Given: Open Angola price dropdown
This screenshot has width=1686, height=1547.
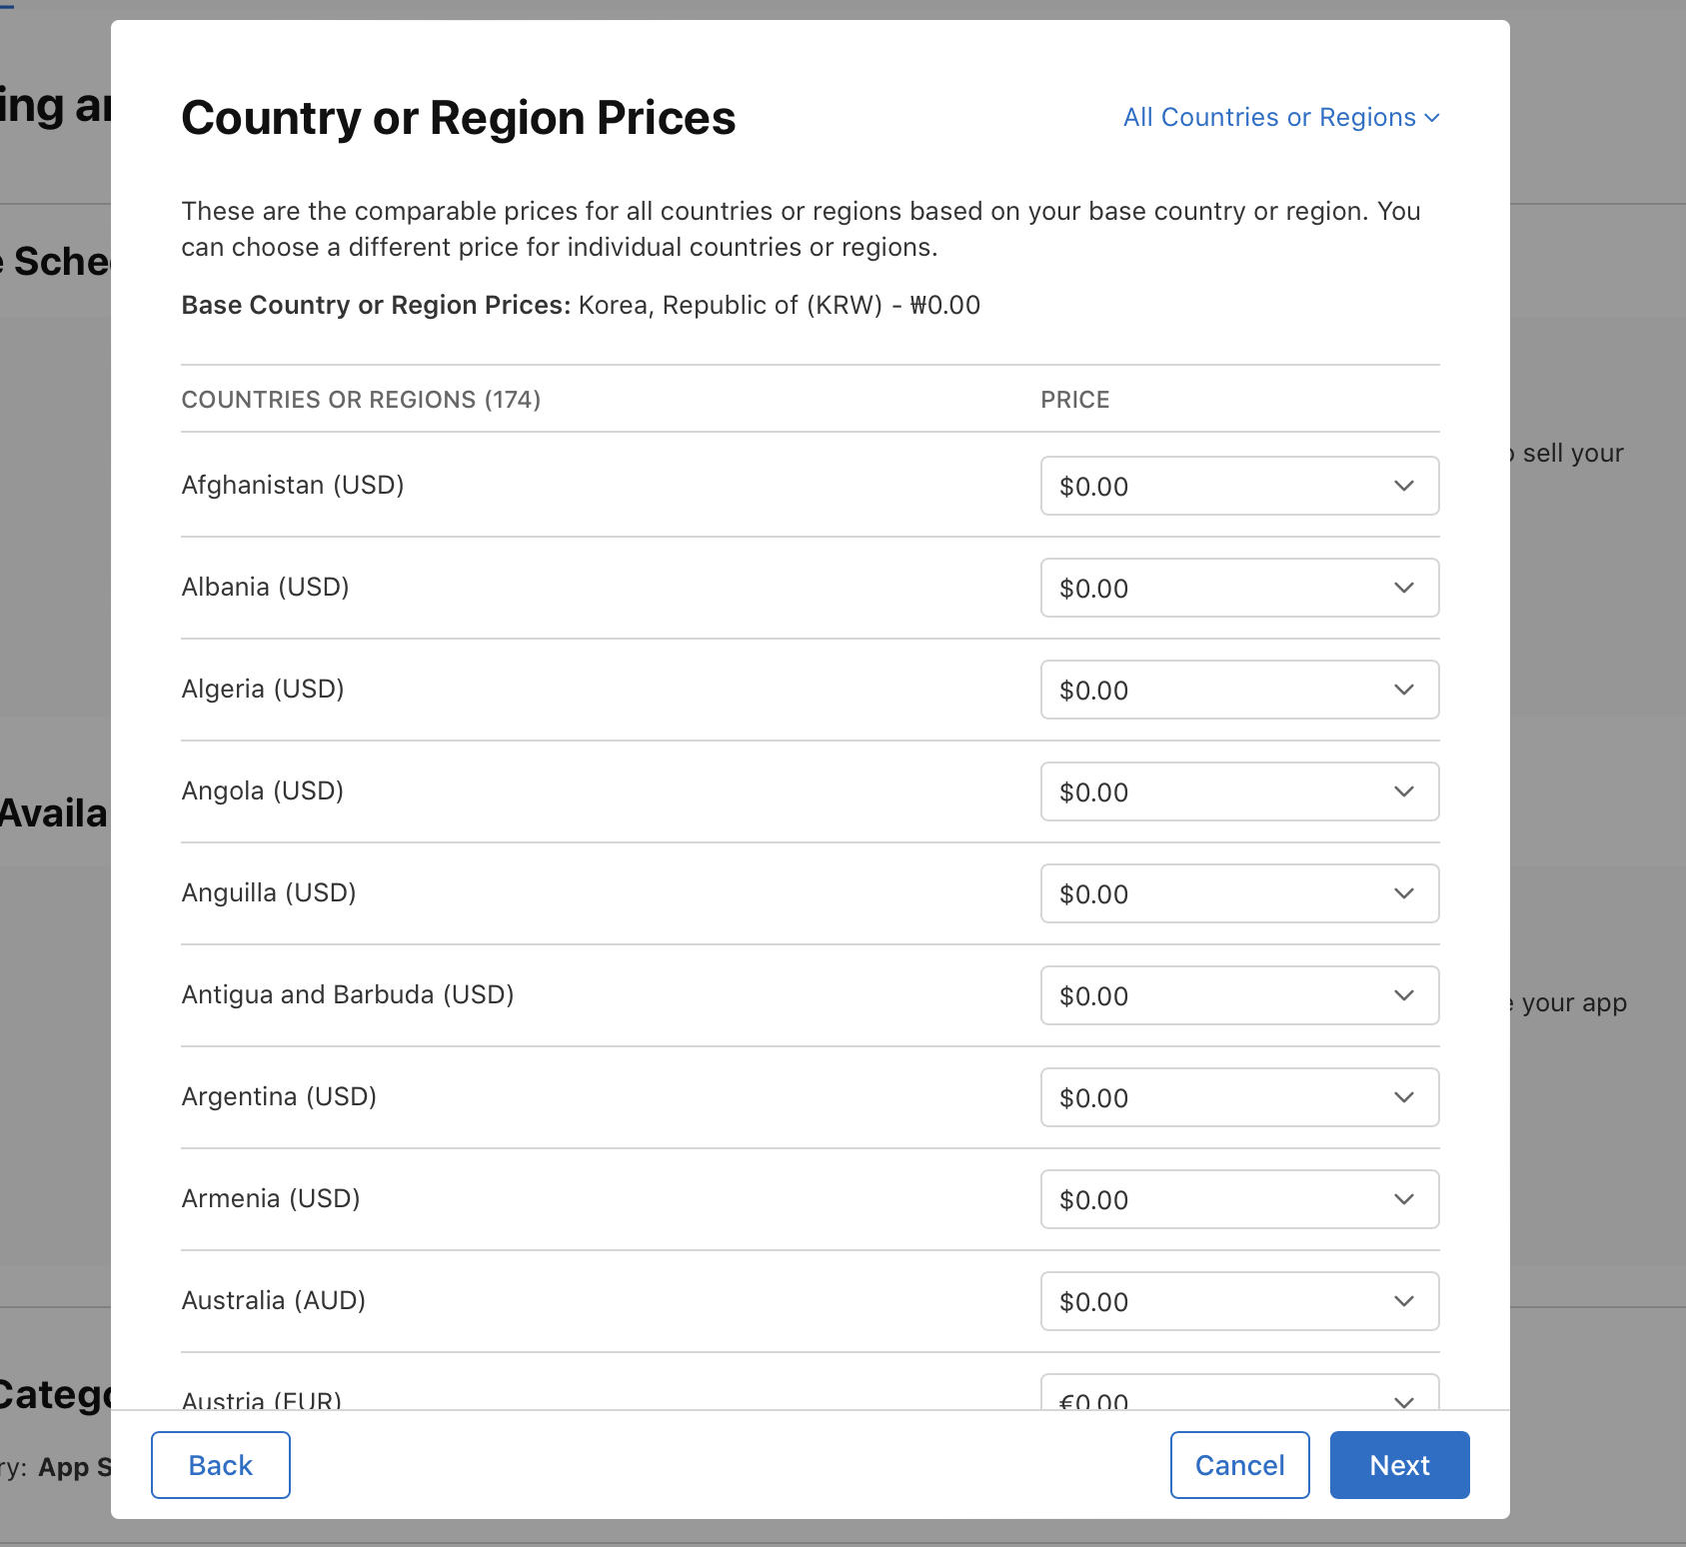Looking at the screenshot, I should tap(1239, 792).
